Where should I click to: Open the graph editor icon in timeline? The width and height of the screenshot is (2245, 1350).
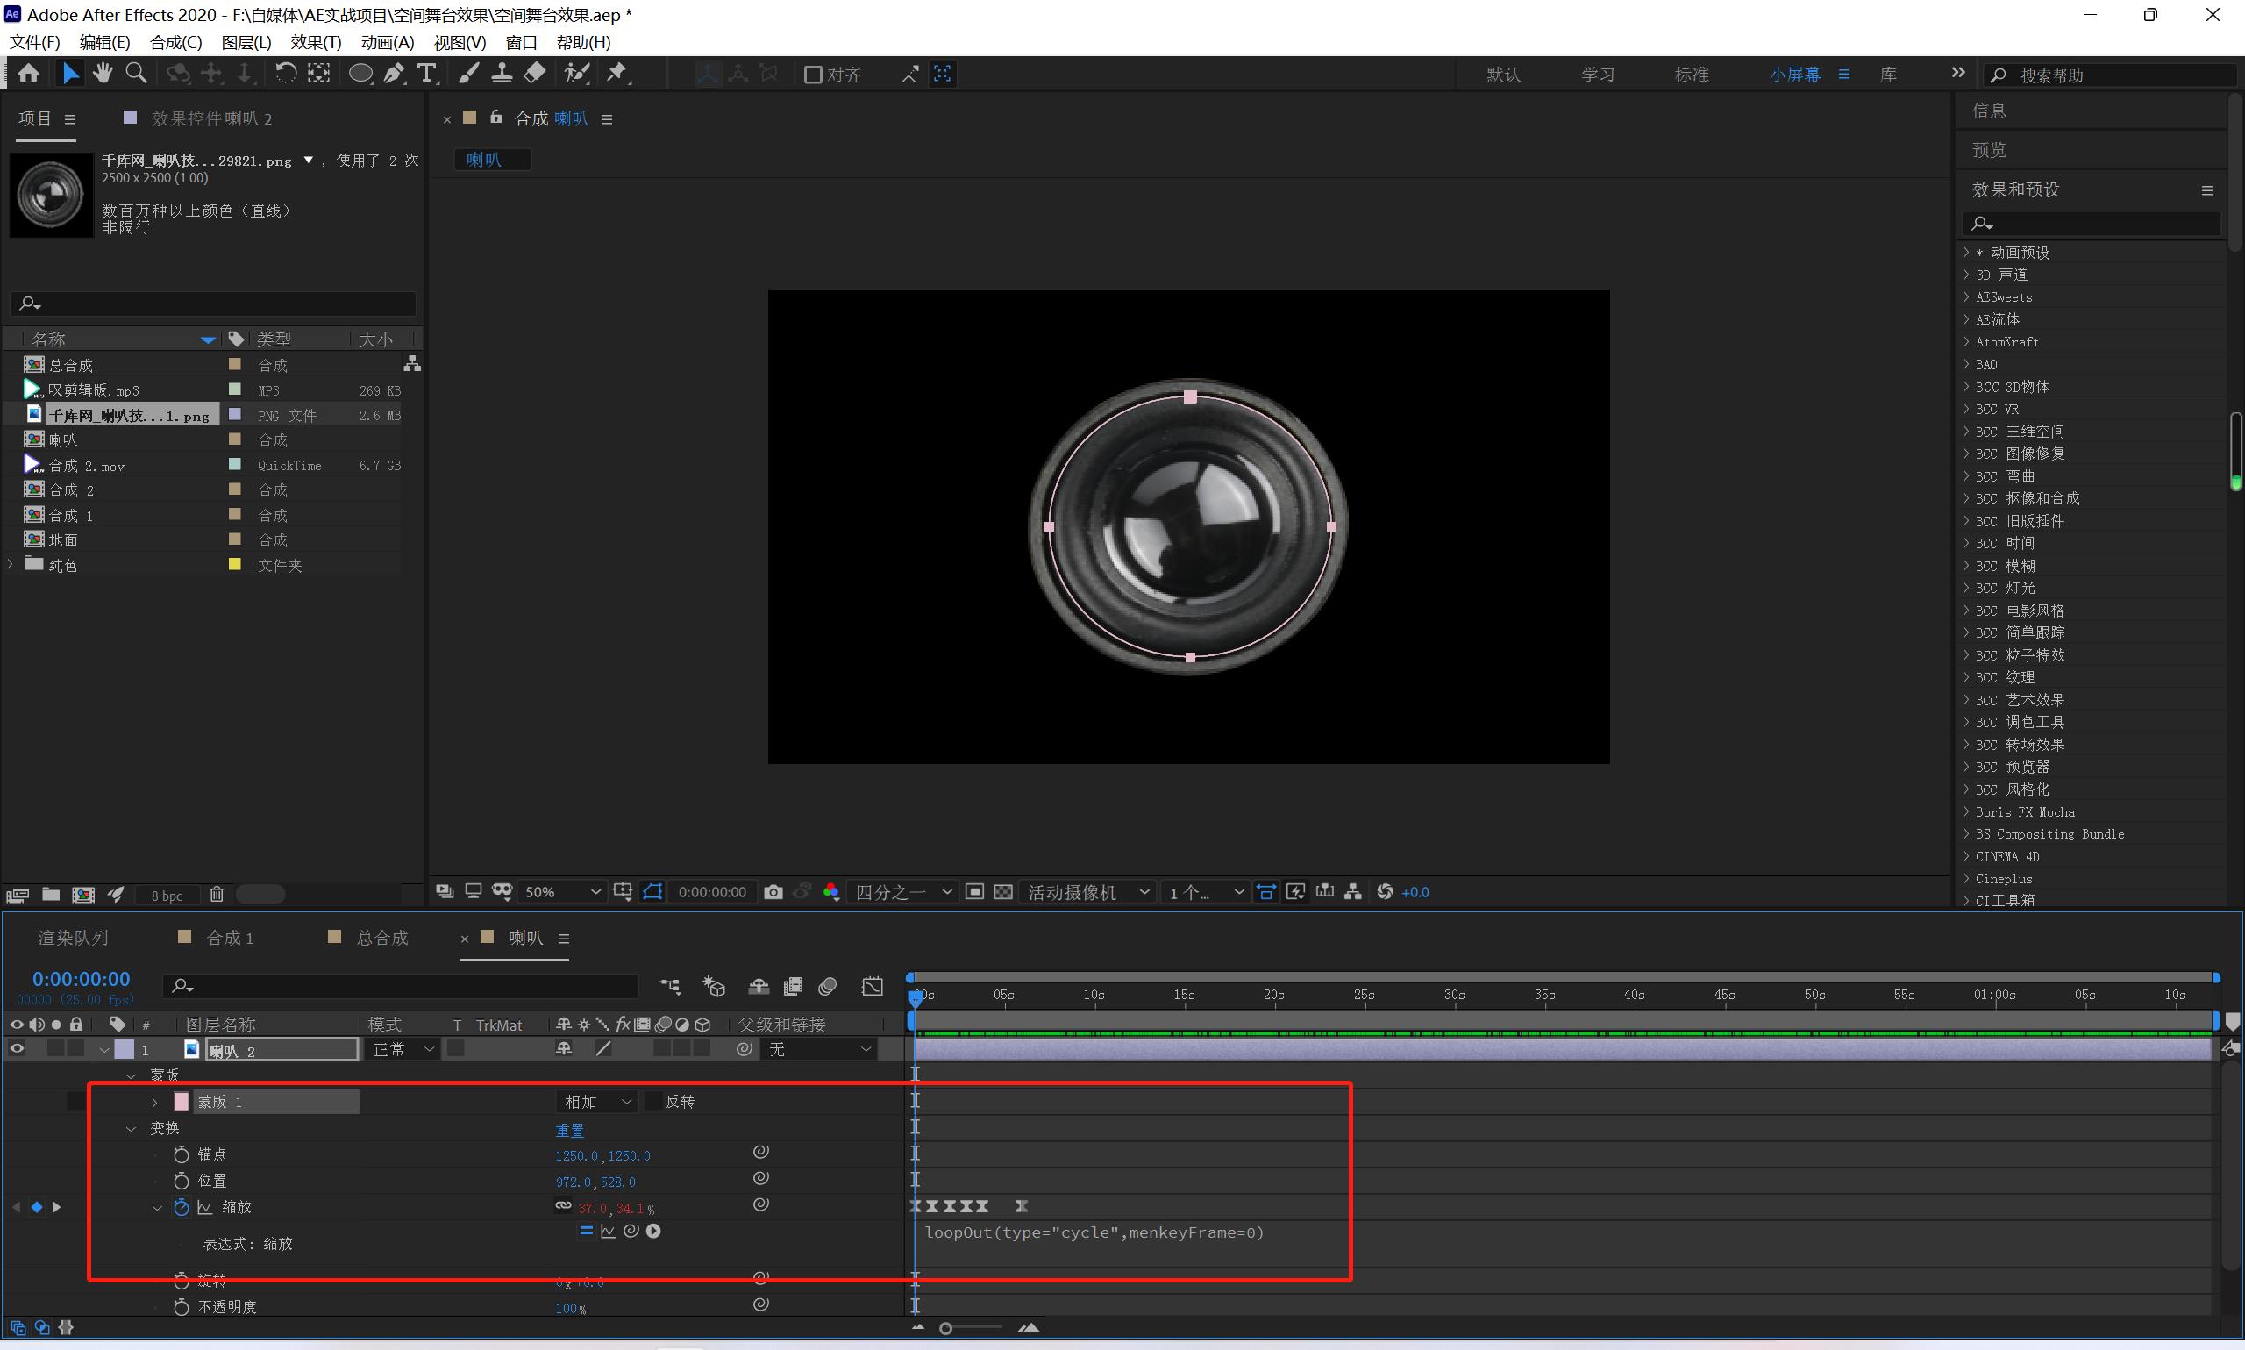(x=872, y=986)
